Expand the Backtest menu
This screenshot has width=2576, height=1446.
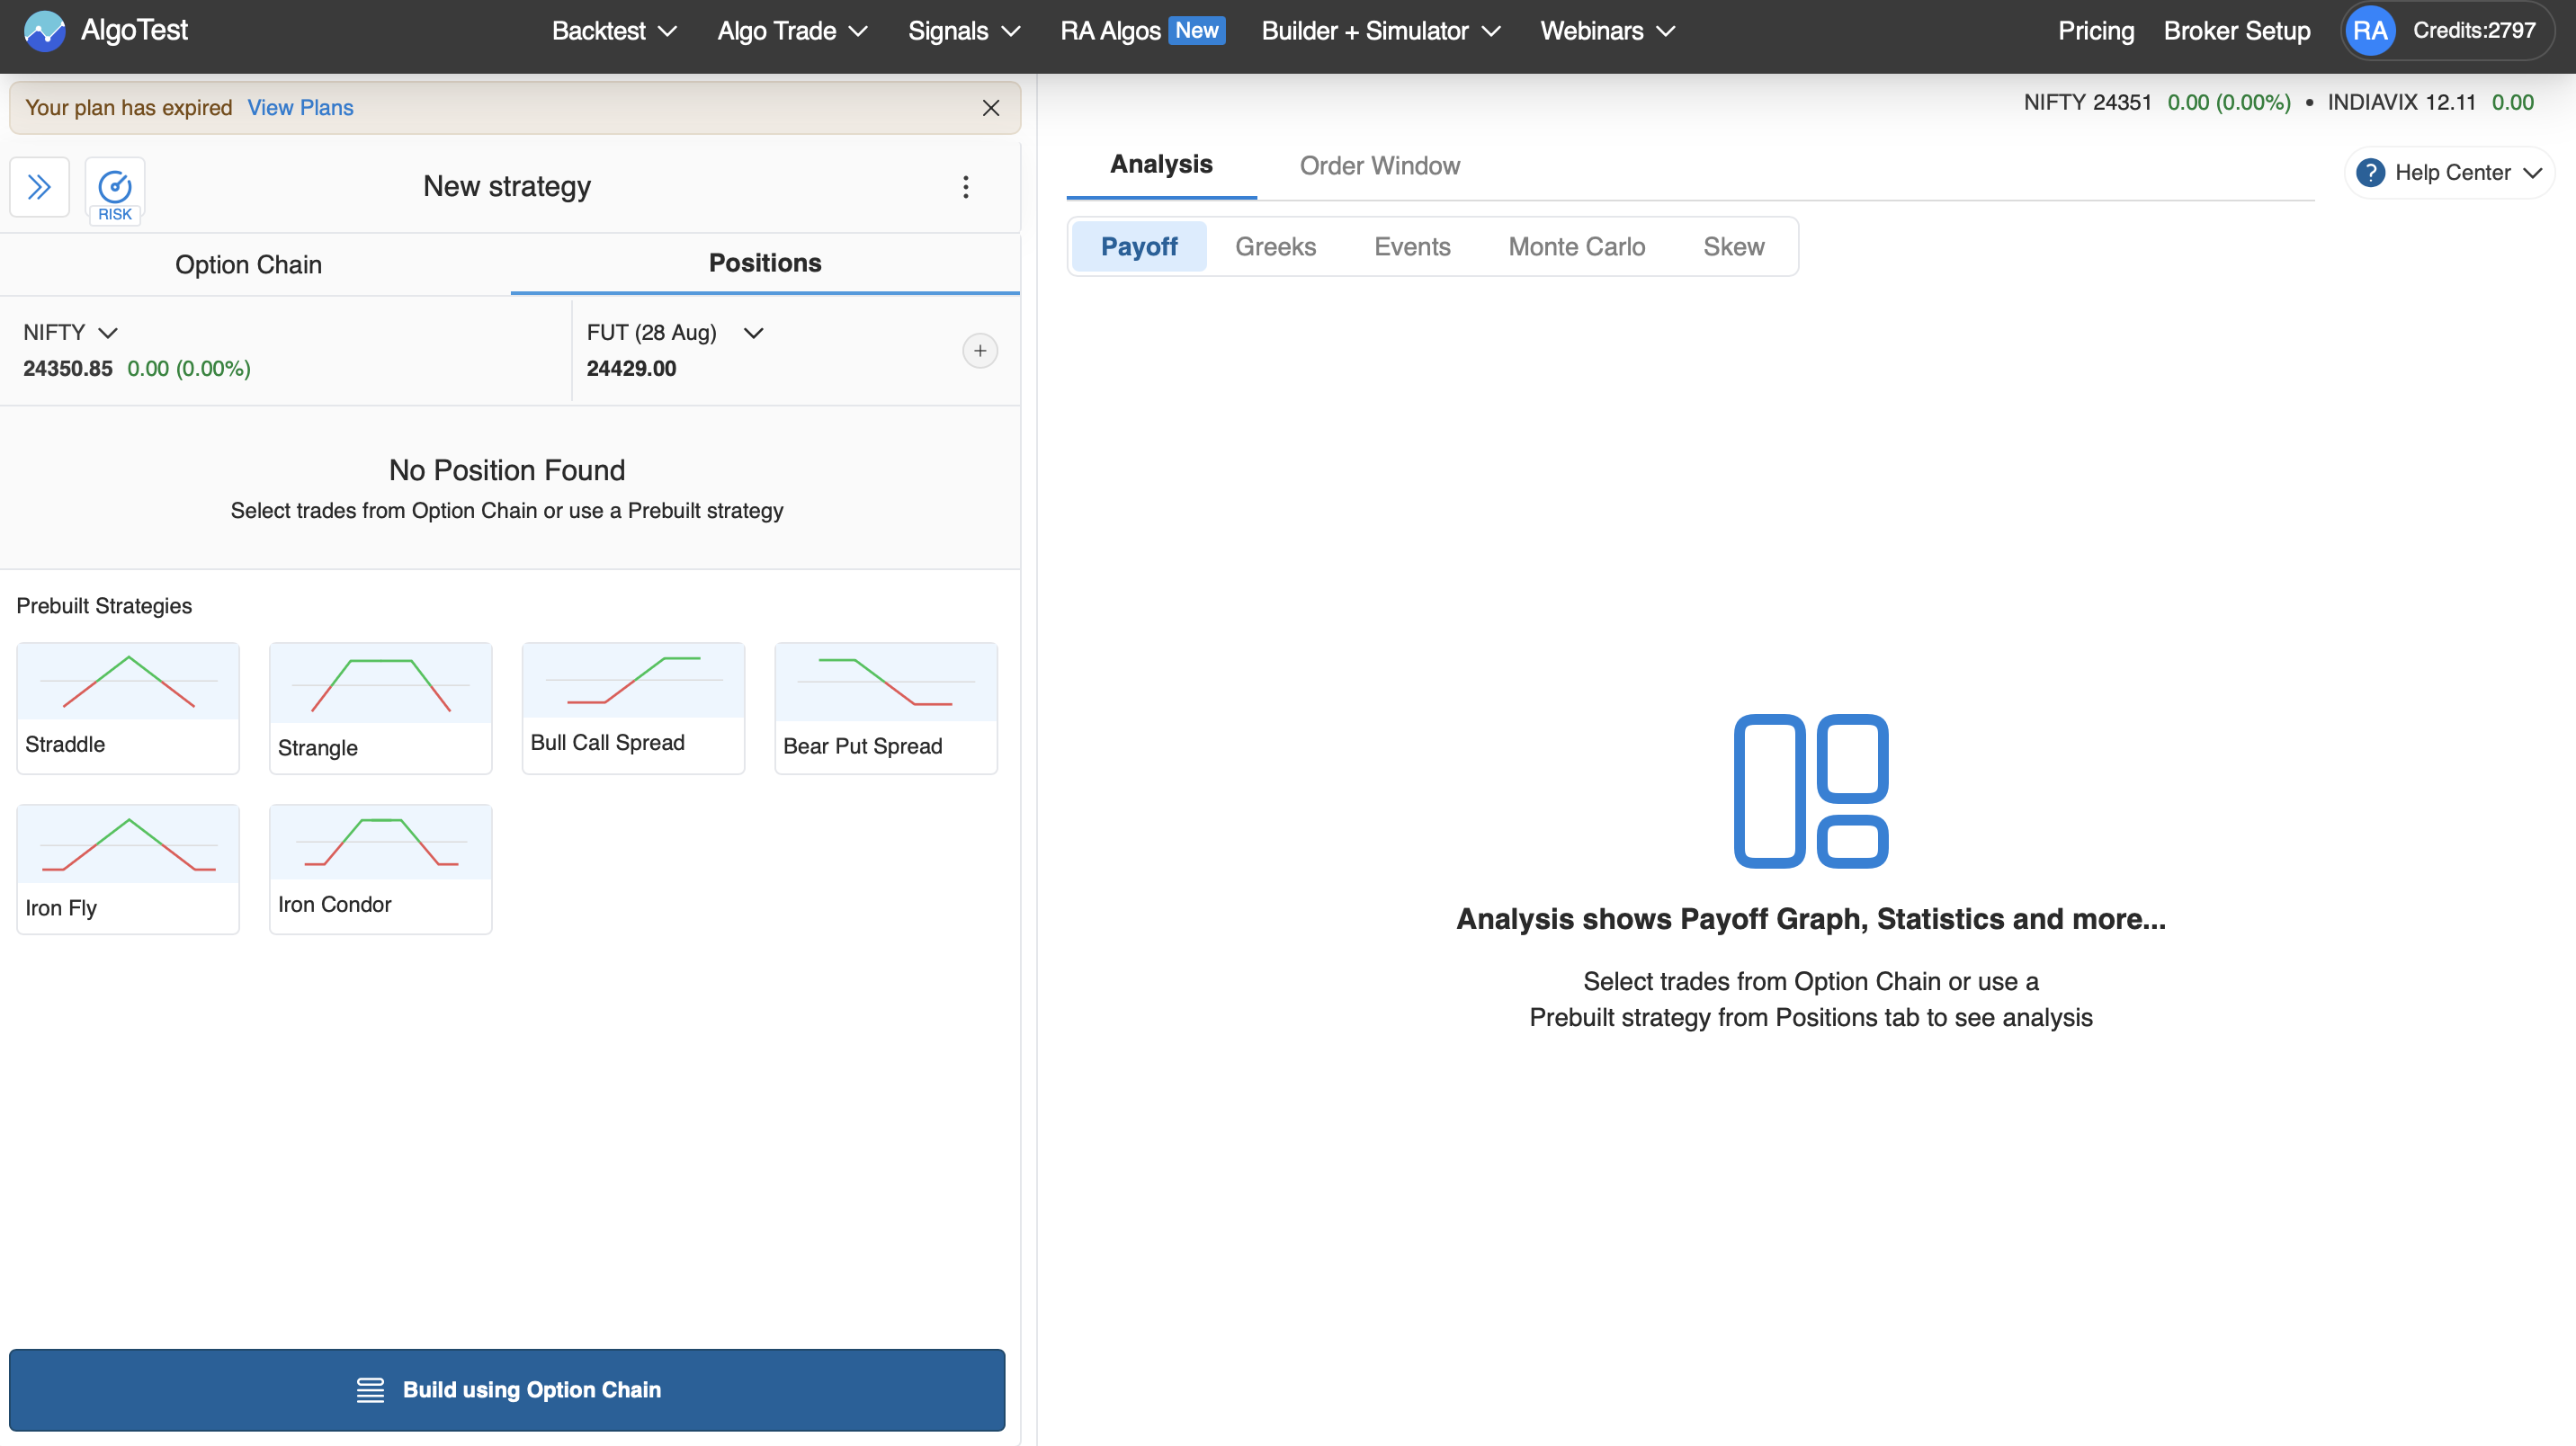tap(614, 31)
